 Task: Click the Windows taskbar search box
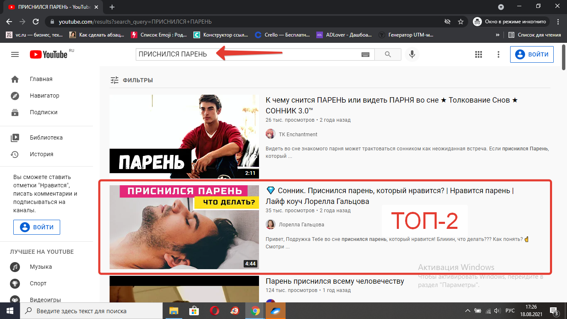point(91,311)
